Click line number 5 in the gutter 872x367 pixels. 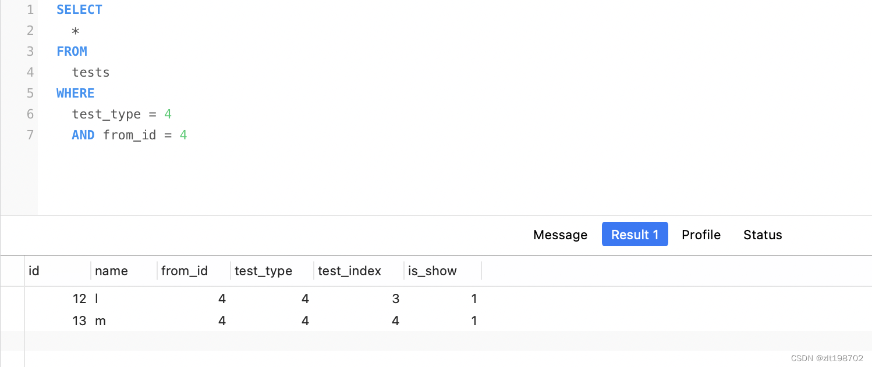click(x=30, y=93)
